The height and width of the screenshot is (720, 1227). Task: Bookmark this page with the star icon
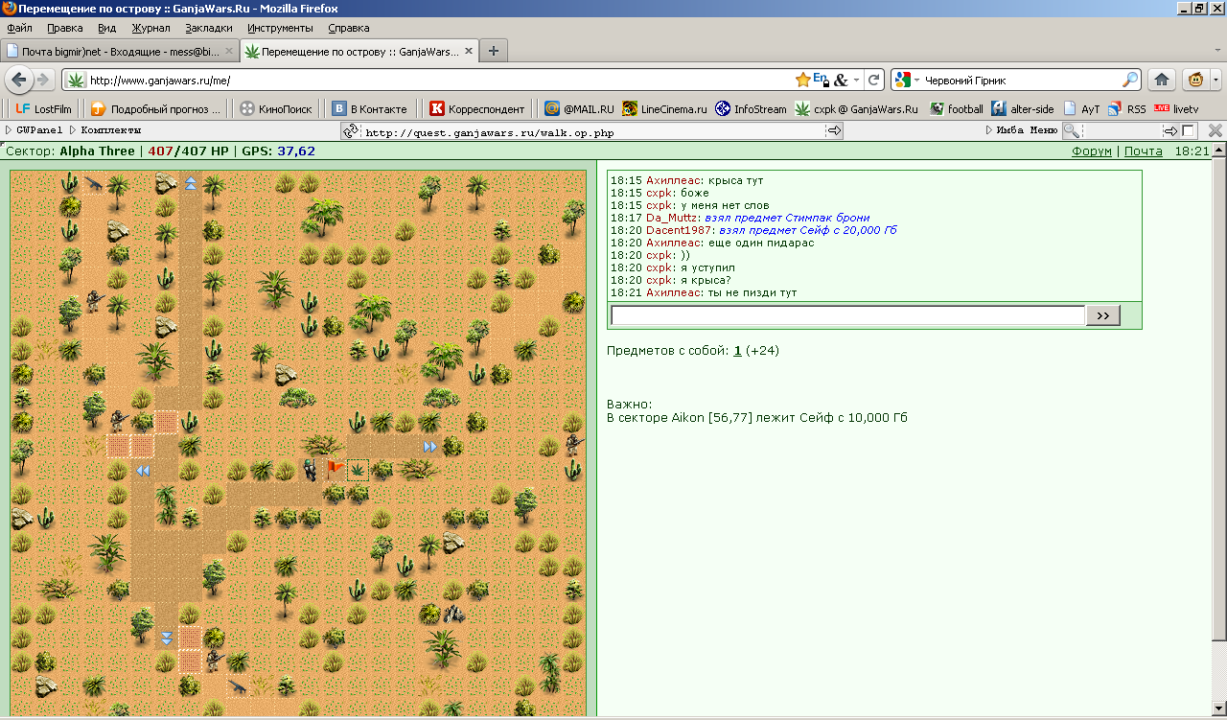tap(802, 80)
